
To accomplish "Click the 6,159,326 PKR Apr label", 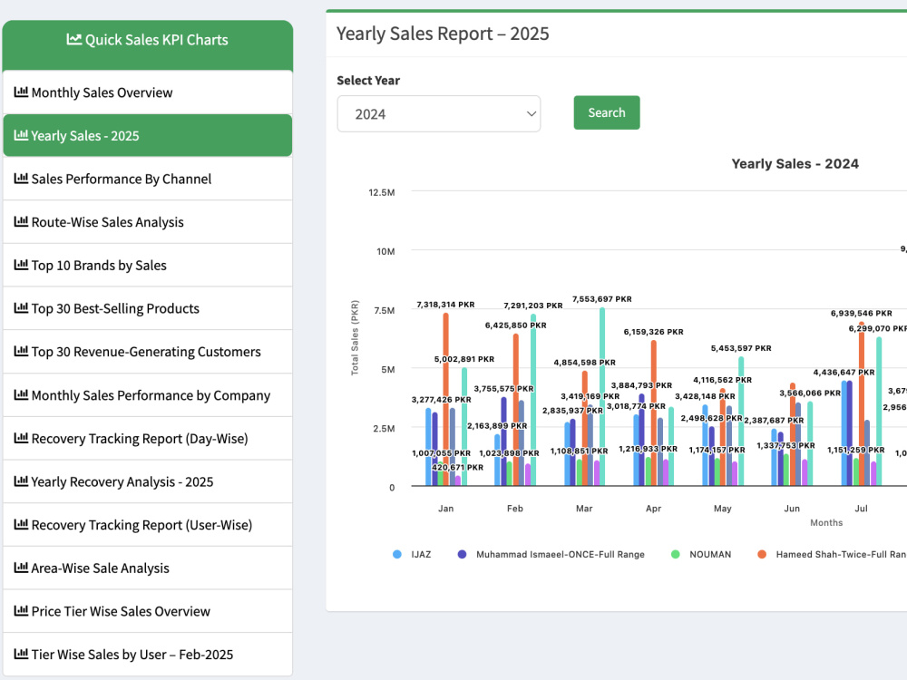I will click(x=653, y=332).
